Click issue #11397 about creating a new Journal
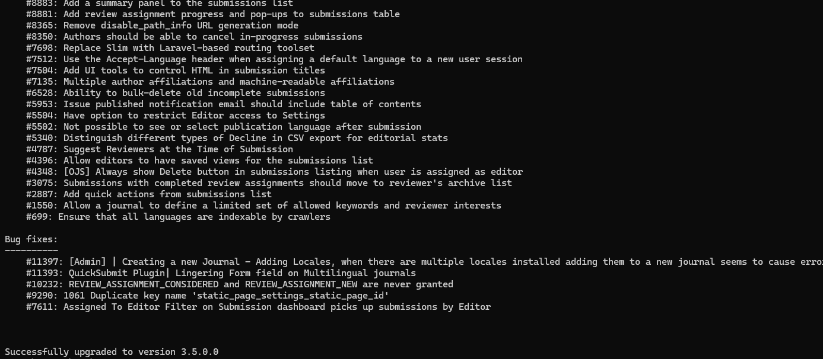823x359 pixels. [424, 262]
